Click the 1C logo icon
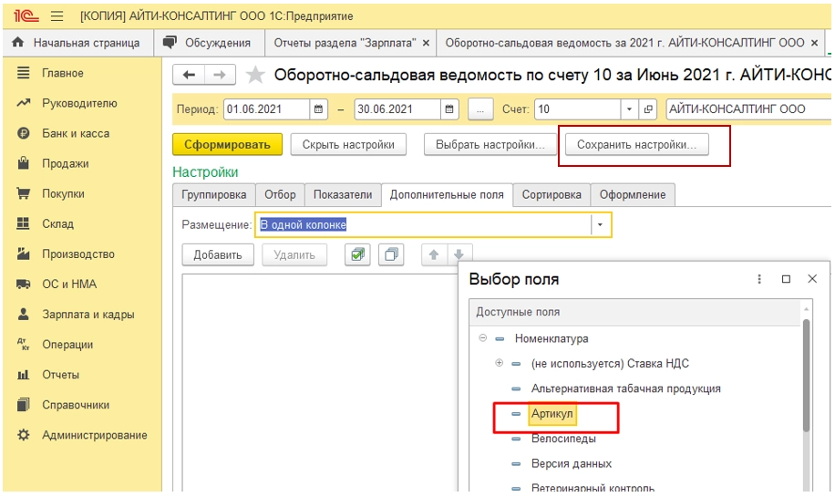The image size is (835, 497). [x=26, y=16]
